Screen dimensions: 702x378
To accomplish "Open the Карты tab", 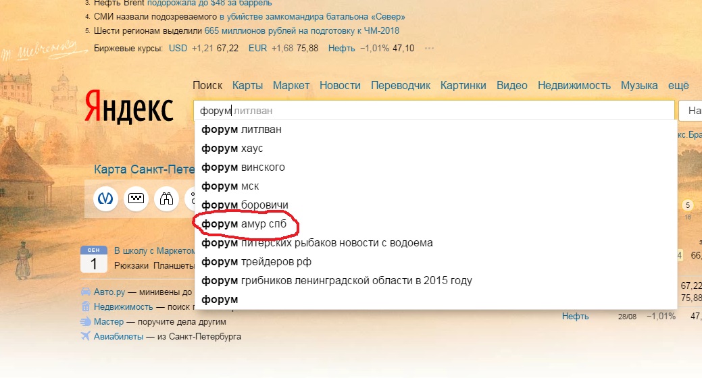I will tap(247, 85).
